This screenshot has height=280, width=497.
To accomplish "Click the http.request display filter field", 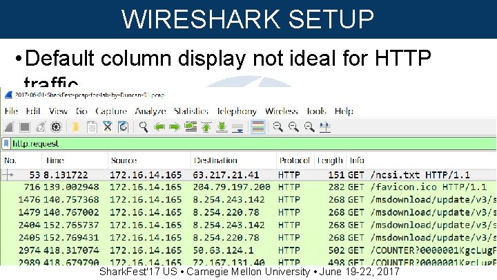I will coord(253,144).
